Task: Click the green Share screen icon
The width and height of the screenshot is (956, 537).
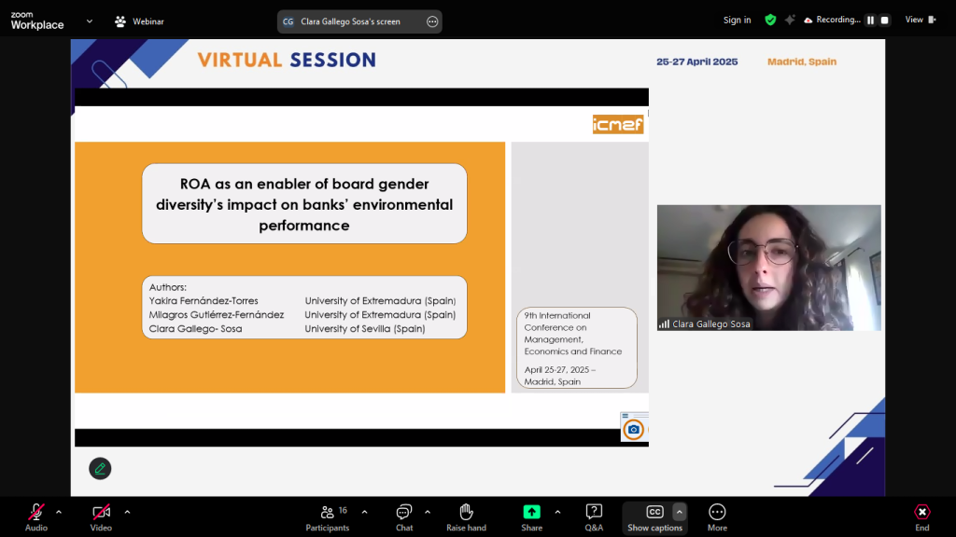Action: 531,513
